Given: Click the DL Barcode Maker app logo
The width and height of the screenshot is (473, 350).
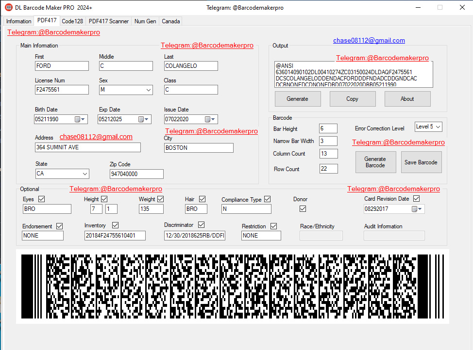Looking at the screenshot, I should [8, 7].
